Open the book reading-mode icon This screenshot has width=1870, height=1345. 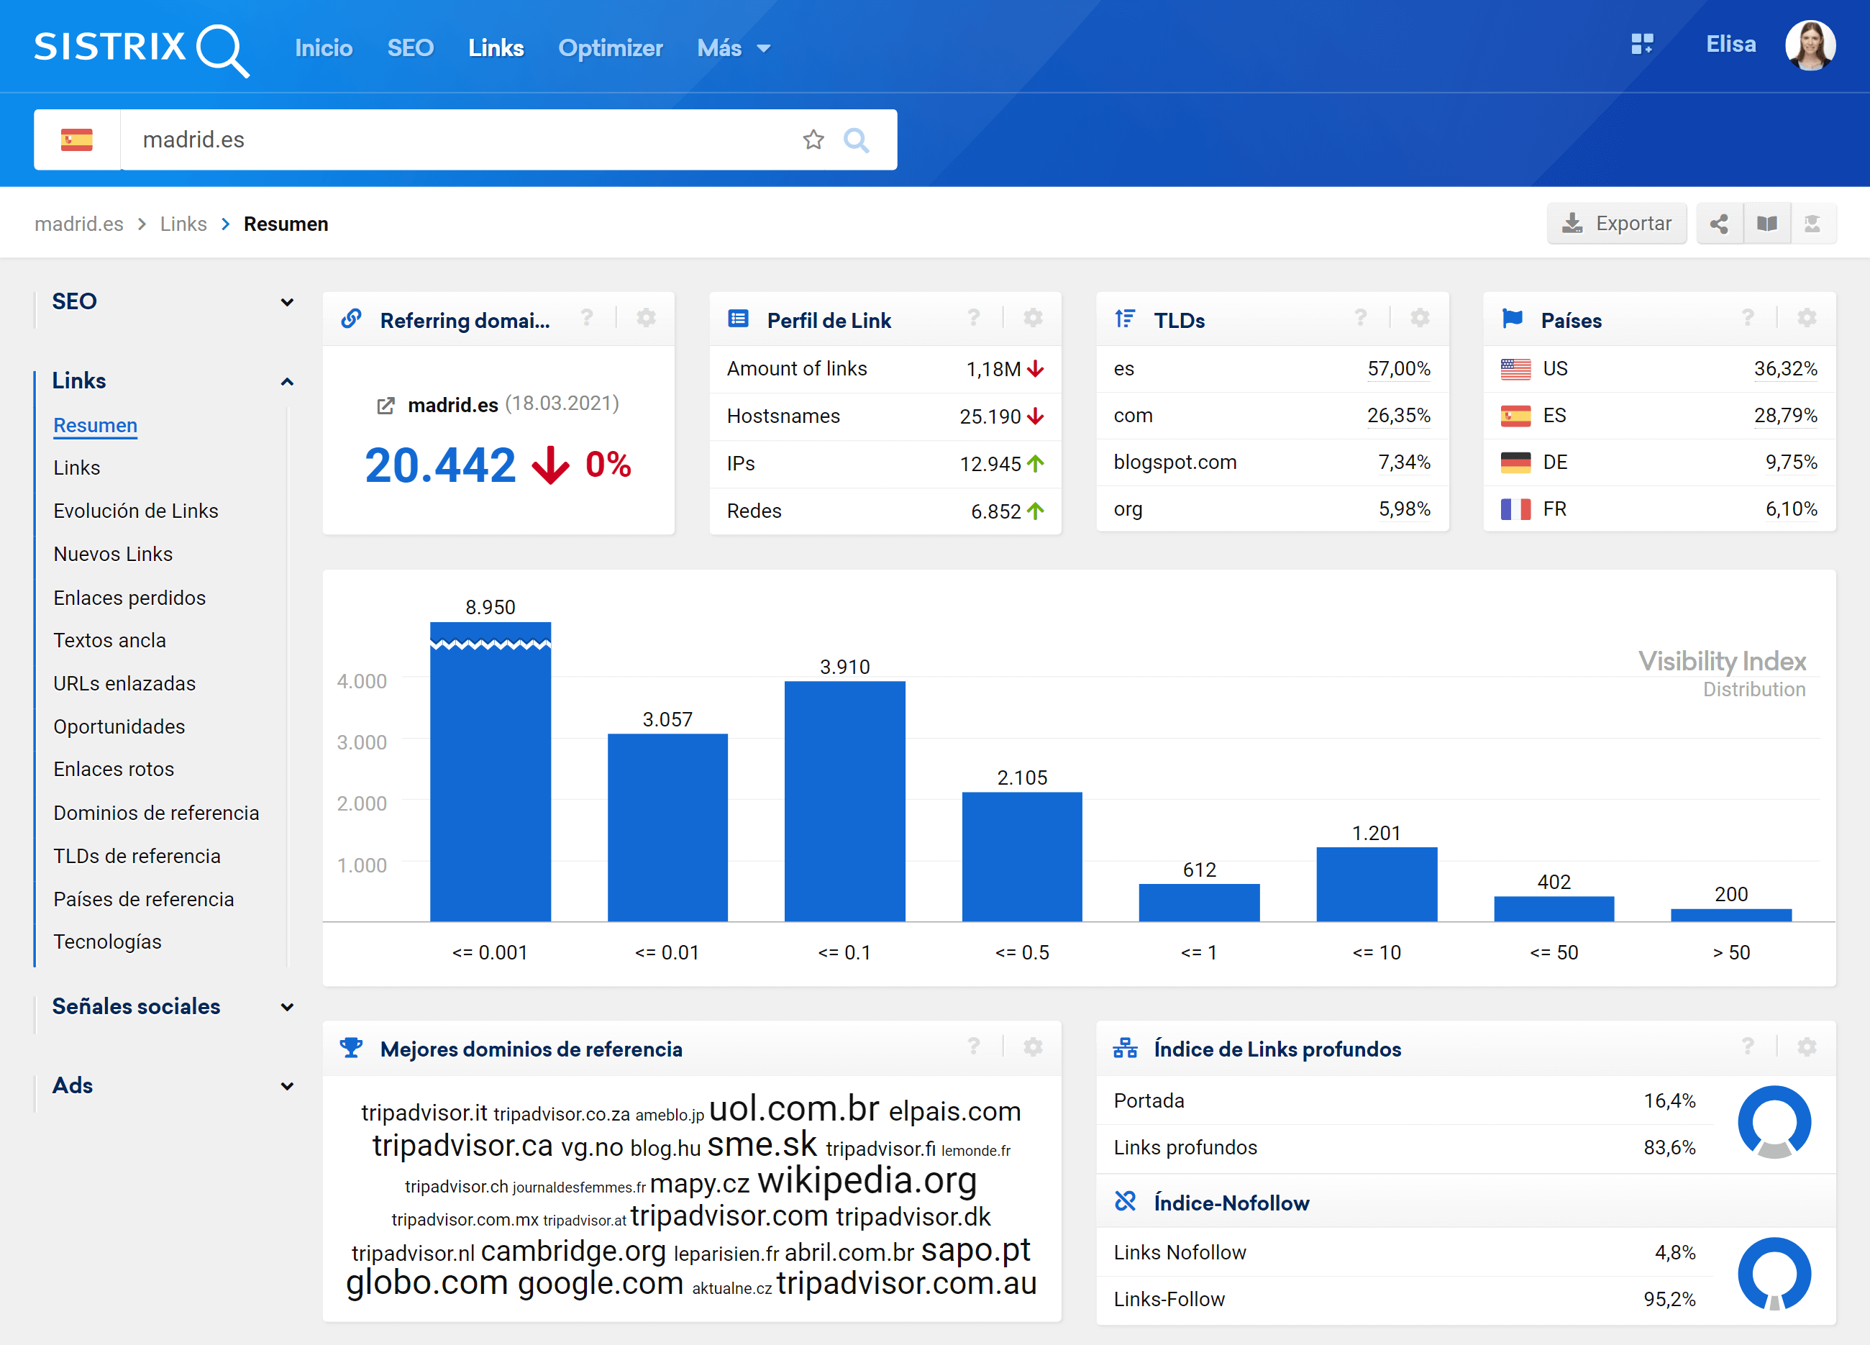tap(1766, 224)
